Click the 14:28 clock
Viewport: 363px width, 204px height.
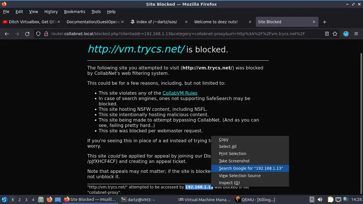pyautogui.click(x=356, y=199)
